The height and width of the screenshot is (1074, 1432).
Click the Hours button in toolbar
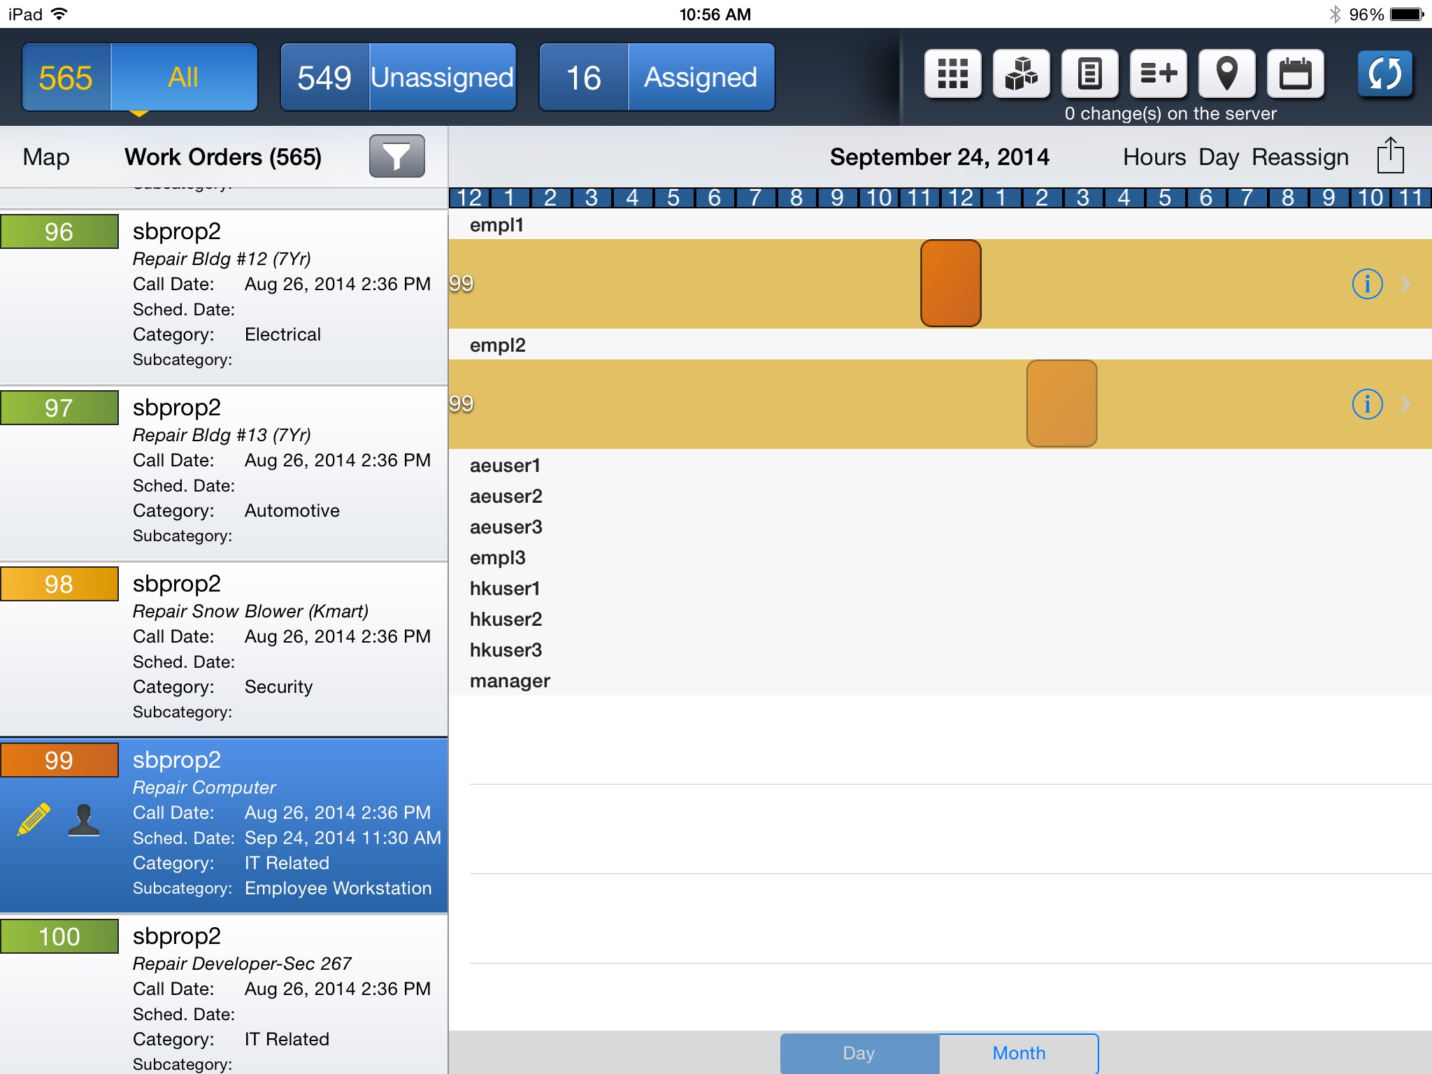point(1154,157)
